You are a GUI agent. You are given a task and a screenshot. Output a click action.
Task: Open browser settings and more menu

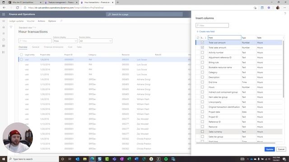[284, 8]
